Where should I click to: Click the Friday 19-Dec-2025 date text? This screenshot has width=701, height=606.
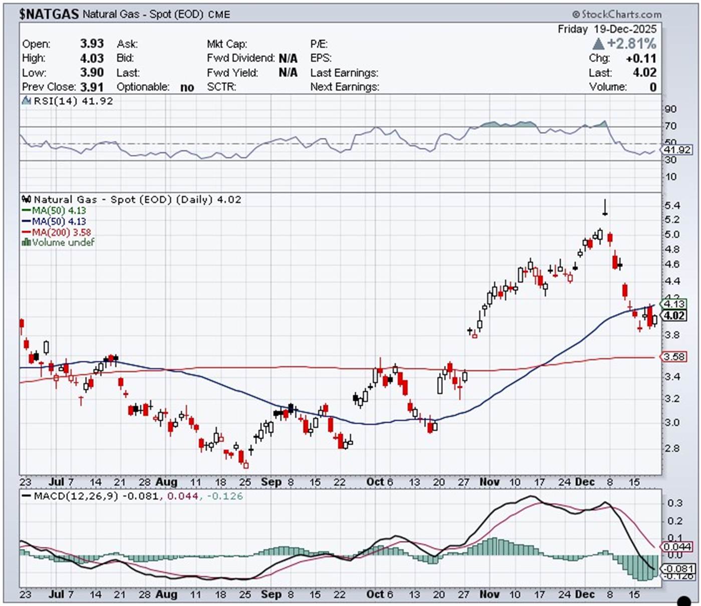pyautogui.click(x=606, y=29)
